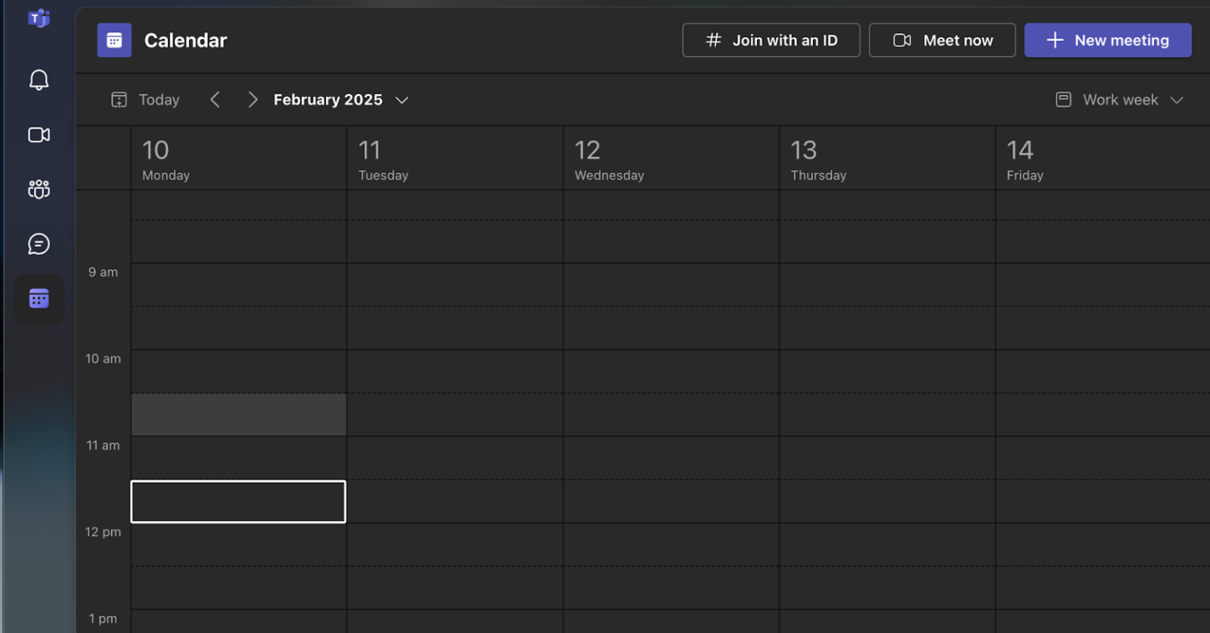
Task: Click the Today button
Action: 145,99
